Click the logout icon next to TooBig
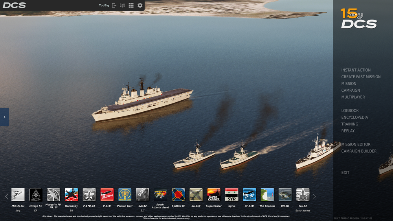The height and width of the screenshot is (221, 393). (114, 6)
